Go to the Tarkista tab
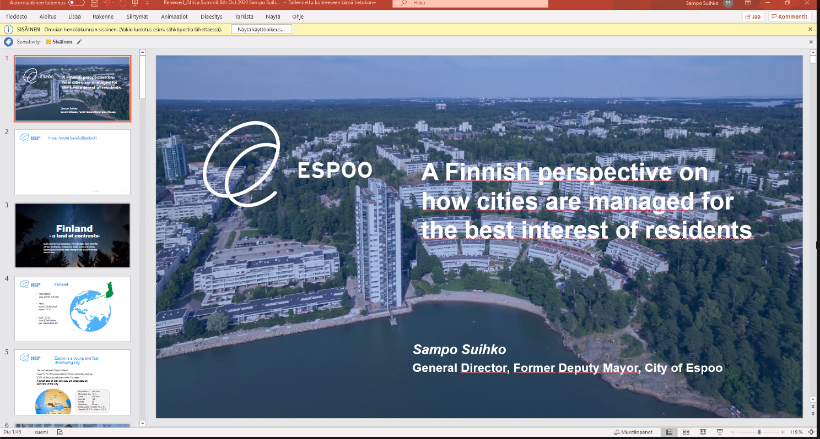Screen dimensions: 820x439 coord(244,17)
